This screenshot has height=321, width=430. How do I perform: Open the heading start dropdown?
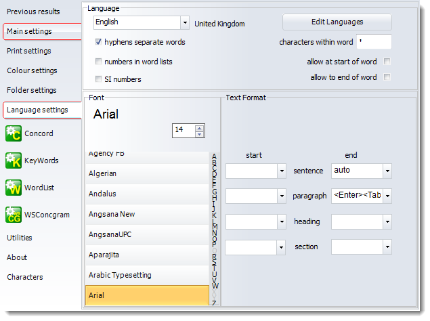tap(282, 222)
